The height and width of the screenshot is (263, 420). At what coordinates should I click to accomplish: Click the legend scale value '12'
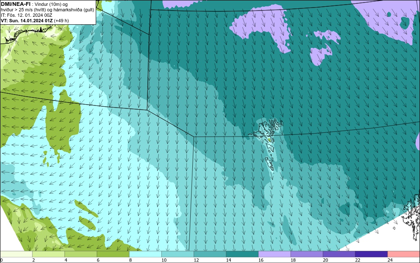(x=196, y=260)
